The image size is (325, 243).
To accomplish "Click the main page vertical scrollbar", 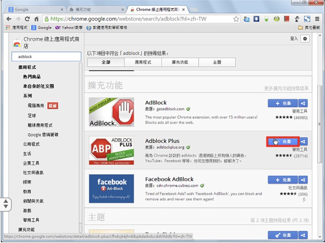I will tap(320, 124).
